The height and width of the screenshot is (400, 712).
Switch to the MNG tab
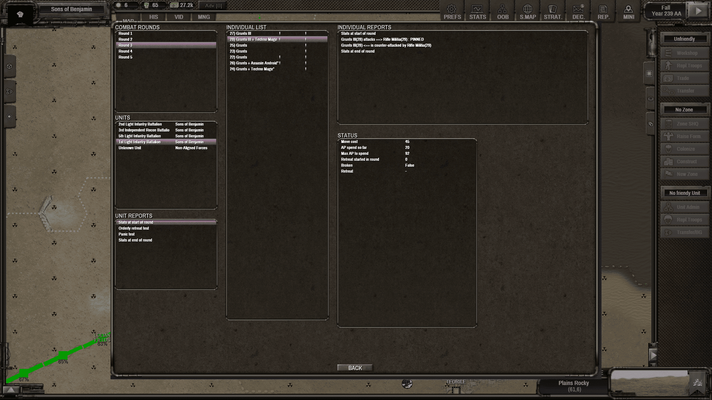click(204, 17)
